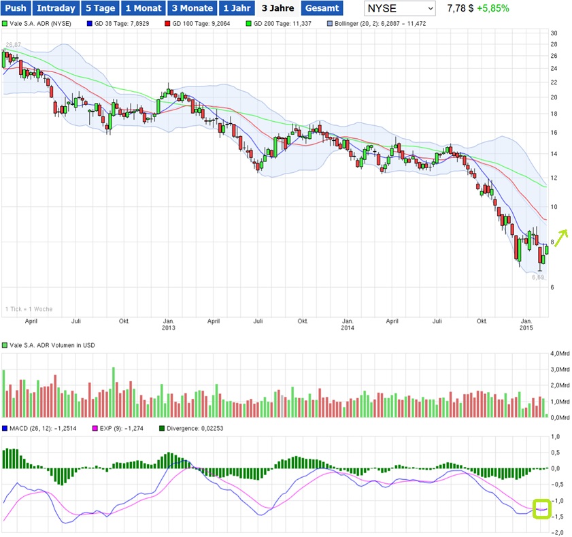Switch chart to 1 Monat
This screenshot has height=537, width=572.
click(143, 9)
